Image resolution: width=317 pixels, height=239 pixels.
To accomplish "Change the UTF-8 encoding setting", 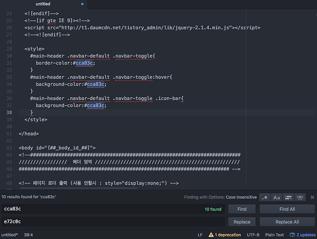I will pyautogui.click(x=253, y=235).
